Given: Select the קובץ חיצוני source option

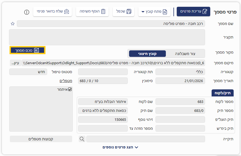Looking at the screenshot, I should click(x=147, y=54).
